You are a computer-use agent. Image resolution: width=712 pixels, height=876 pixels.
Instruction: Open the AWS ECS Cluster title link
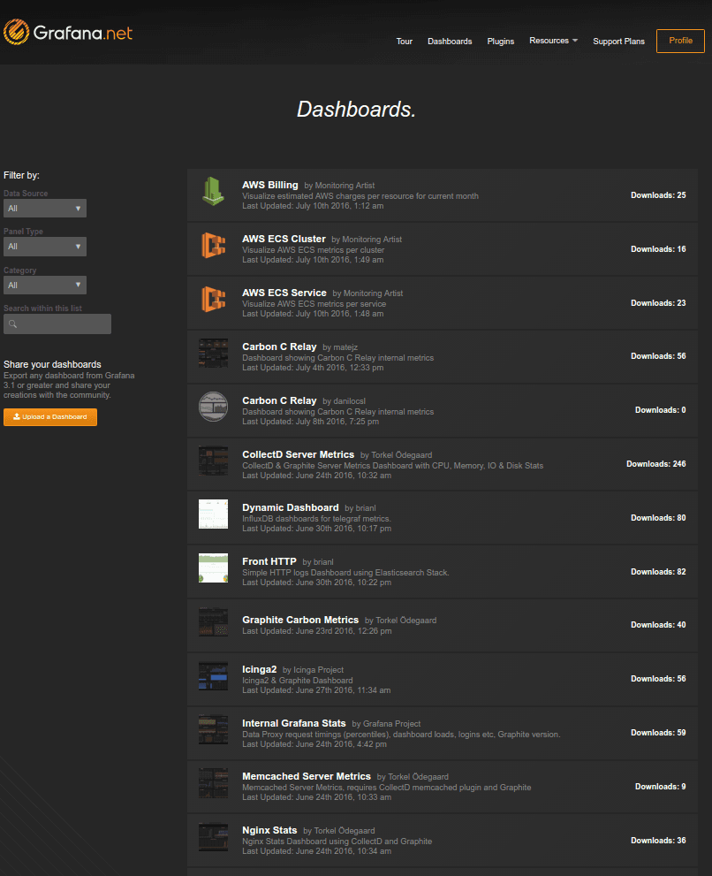(x=284, y=239)
